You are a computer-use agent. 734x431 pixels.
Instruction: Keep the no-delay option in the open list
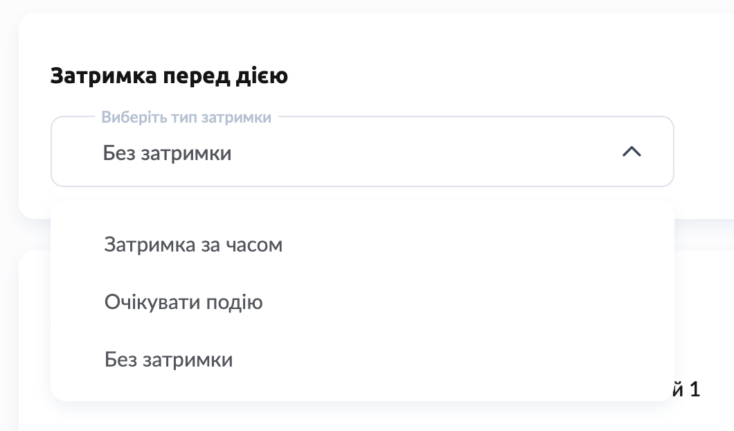click(168, 360)
